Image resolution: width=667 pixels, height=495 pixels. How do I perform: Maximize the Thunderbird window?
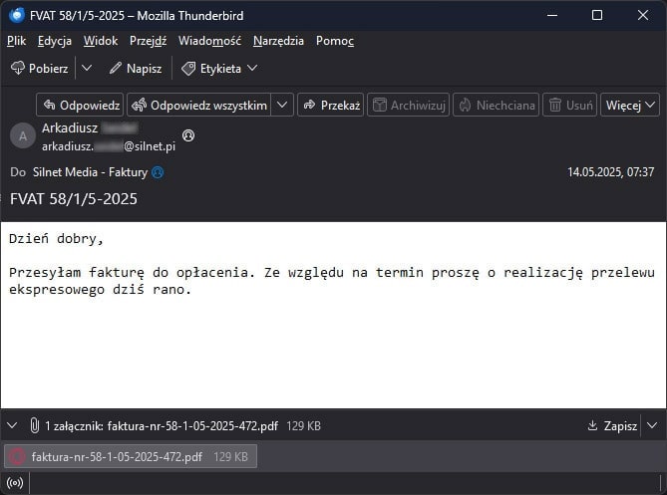point(597,15)
